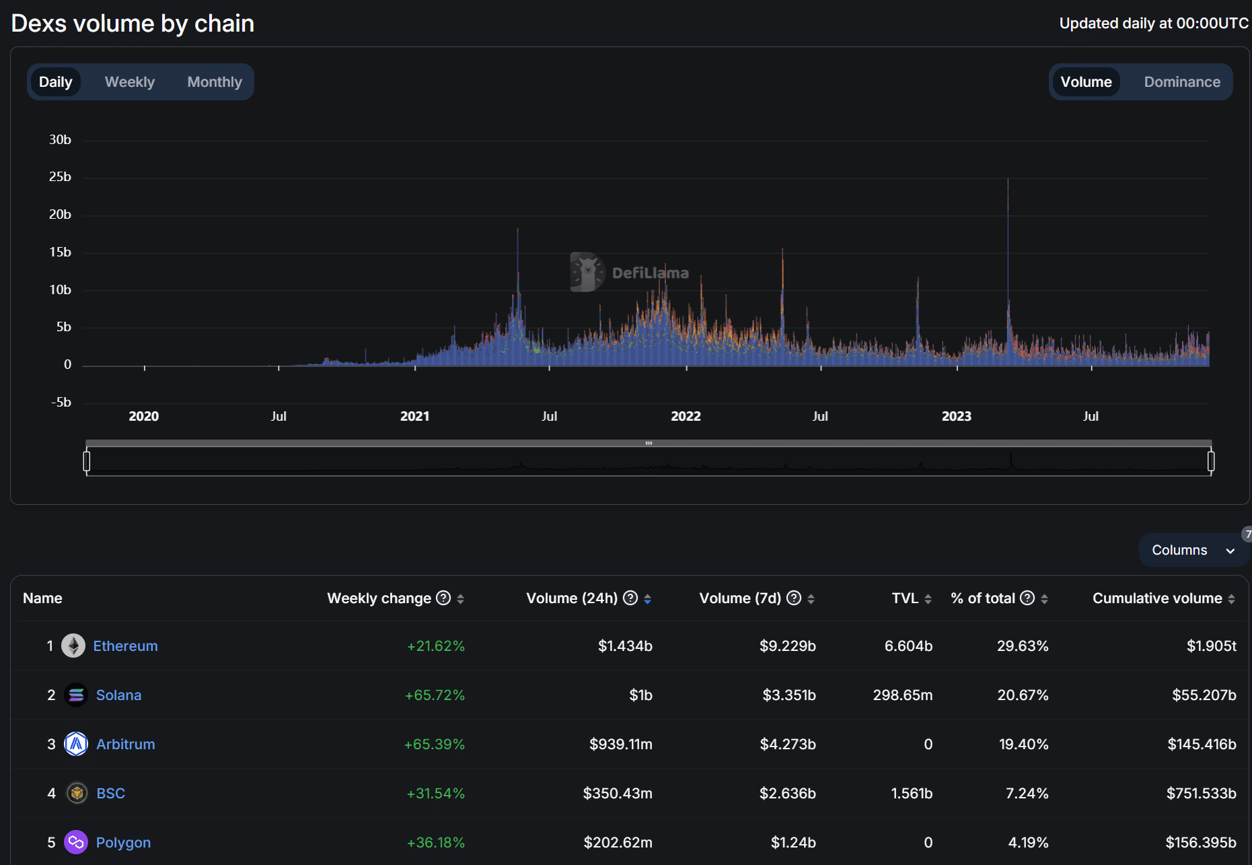Click the mini overview chart in range selector
The image size is (1252, 865).
click(649, 462)
